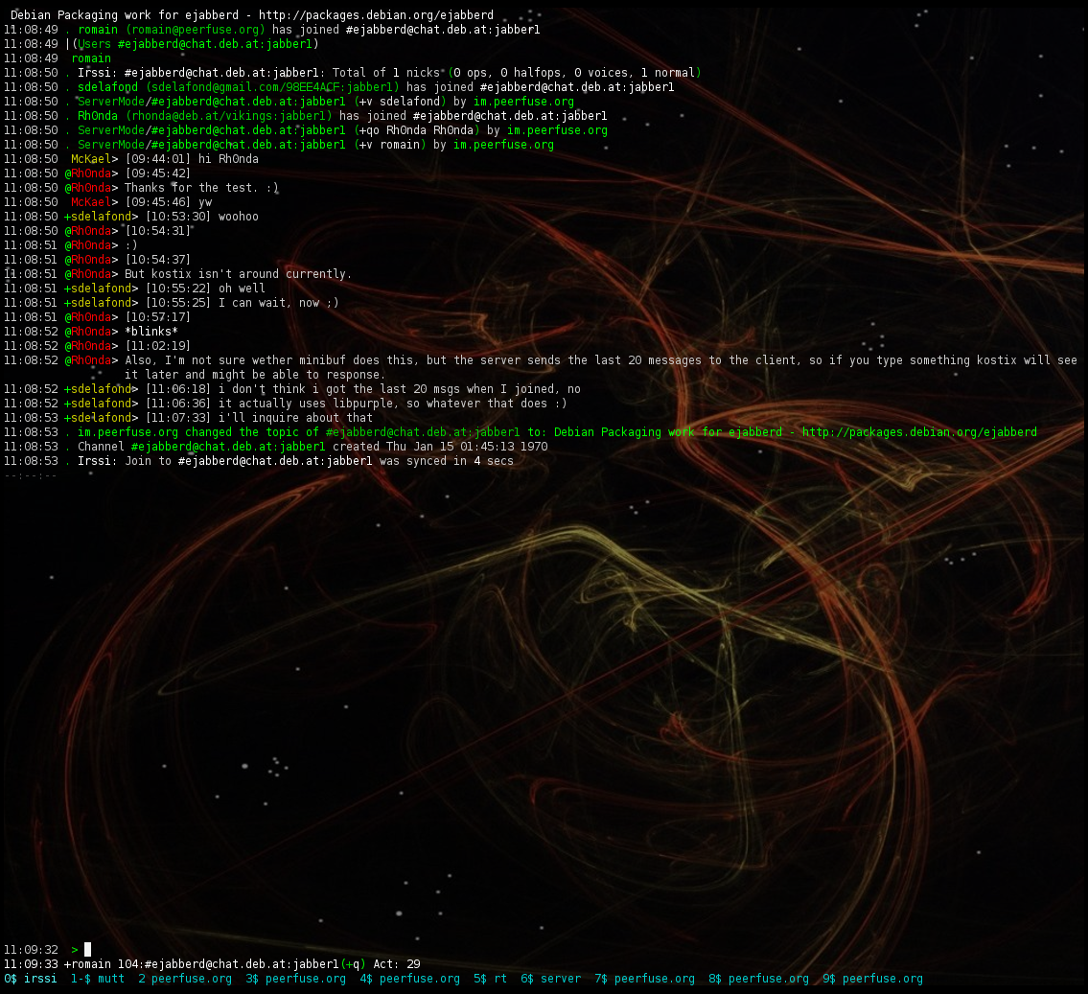Open the '5$ rt' window tab
Image resolution: width=1088 pixels, height=994 pixels.
click(490, 978)
